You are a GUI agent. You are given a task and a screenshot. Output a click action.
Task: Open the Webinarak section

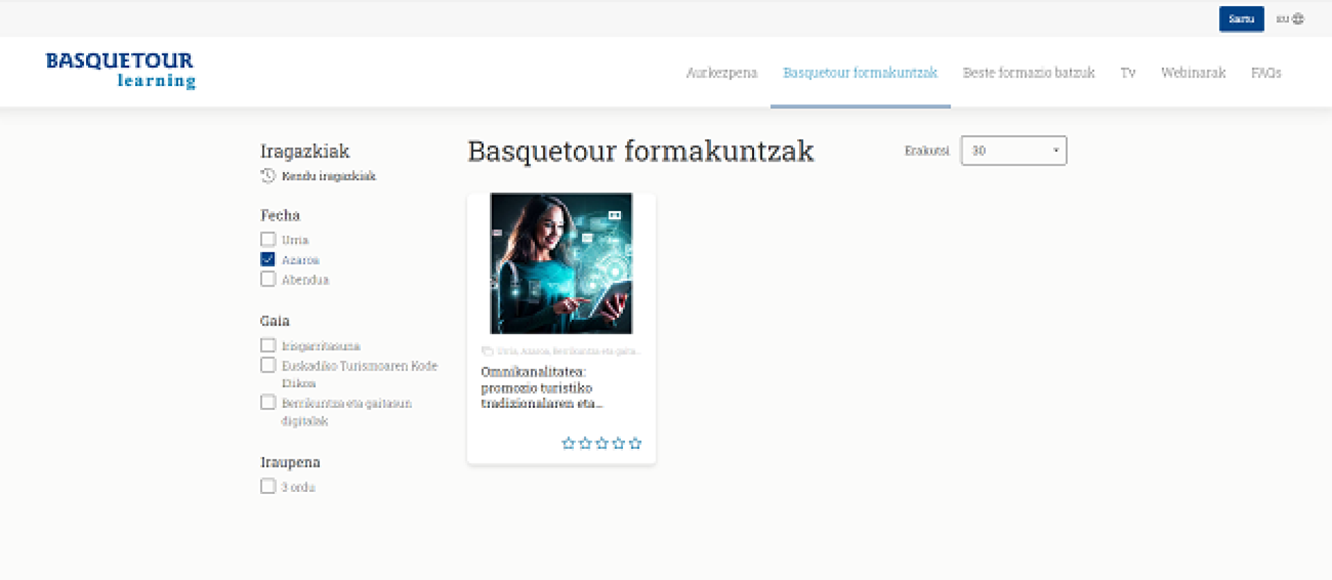tap(1193, 73)
